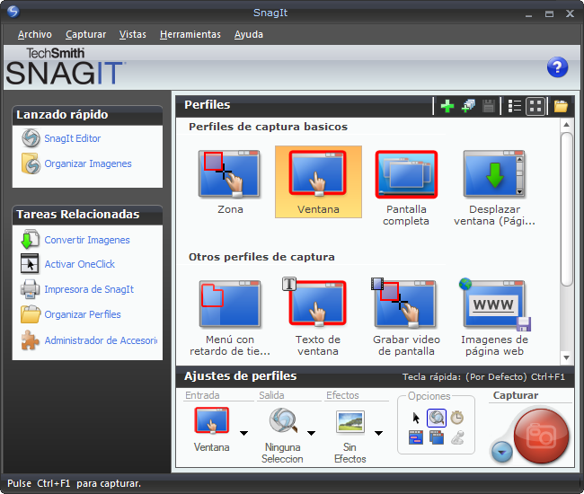Open the SnagIt Editor link
This screenshot has width=584, height=494.
pyautogui.click(x=72, y=138)
